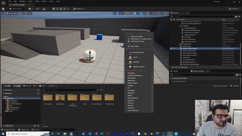
Task: Collapse Precomputed Visibility section
Action: point(171,79)
